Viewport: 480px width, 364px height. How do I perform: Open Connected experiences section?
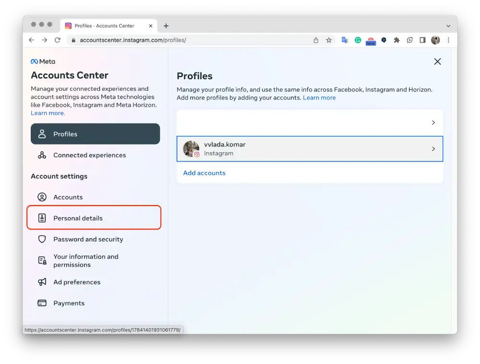95,155
